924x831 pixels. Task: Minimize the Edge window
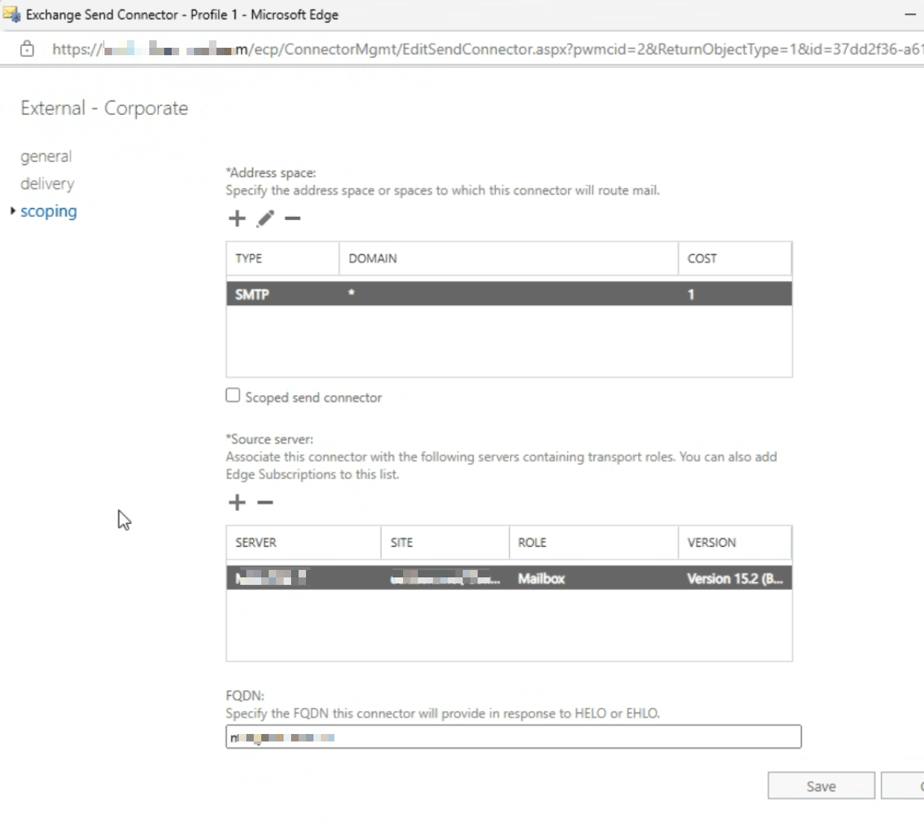[910, 14]
